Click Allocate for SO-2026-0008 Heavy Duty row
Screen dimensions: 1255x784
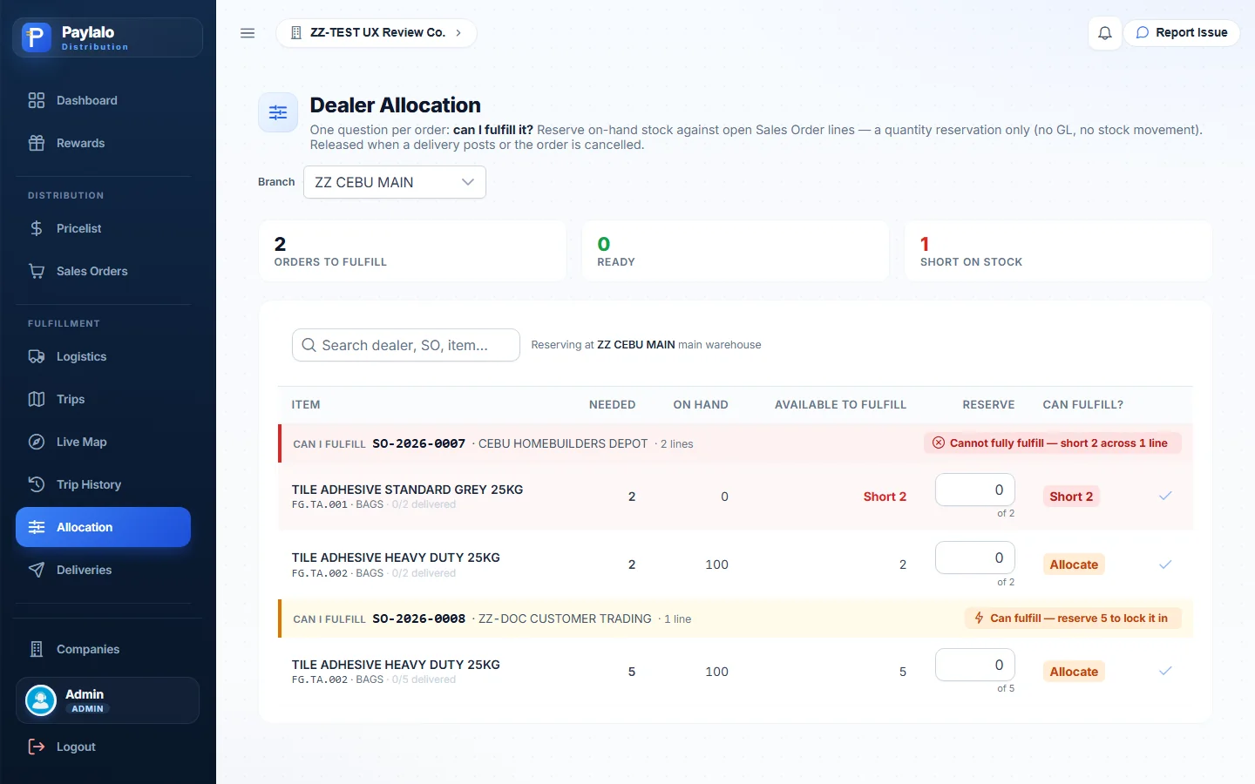coord(1074,672)
